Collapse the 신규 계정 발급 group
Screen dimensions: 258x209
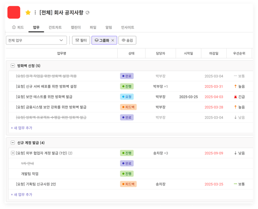click(x=13, y=143)
